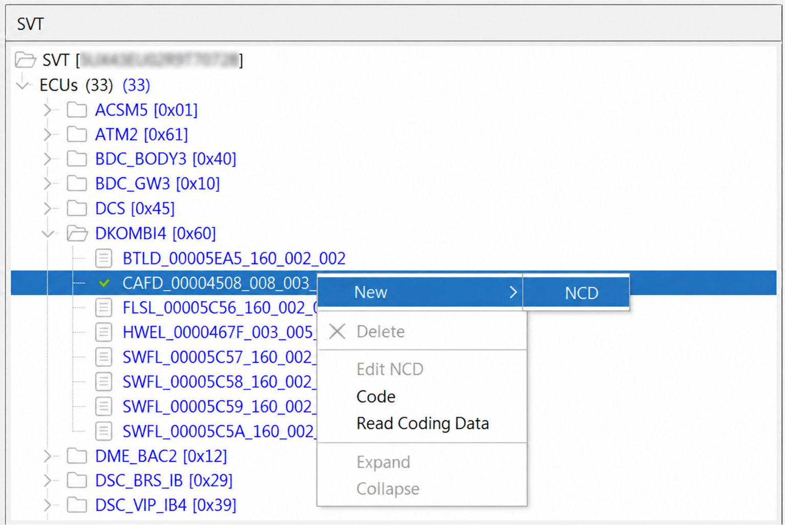Open the New submenu arrow
Image resolution: width=785 pixels, height=525 pixels.
click(513, 292)
